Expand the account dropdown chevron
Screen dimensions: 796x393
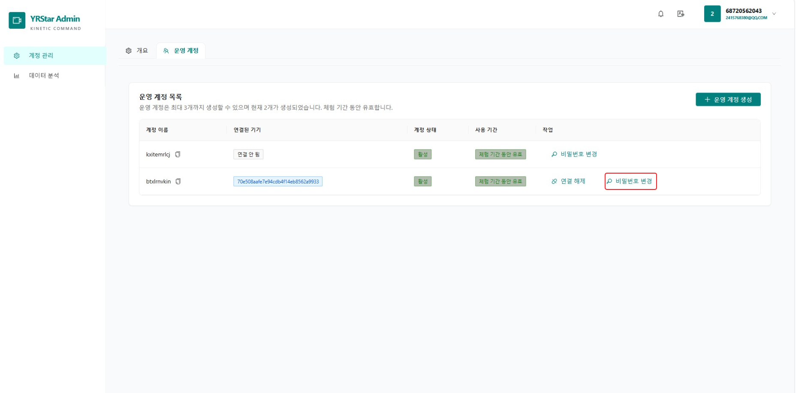[x=774, y=14]
